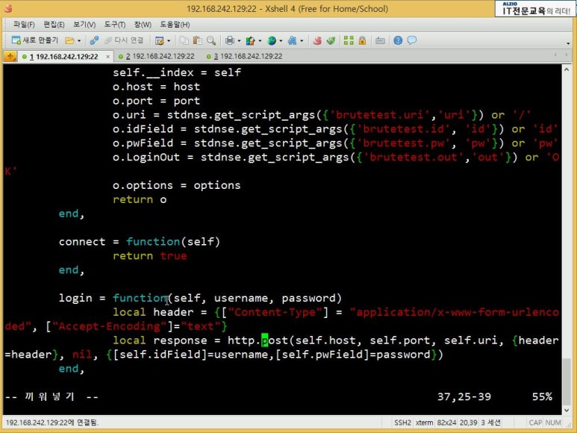
Task: Click the SSH2 status bar entry
Action: click(402, 423)
